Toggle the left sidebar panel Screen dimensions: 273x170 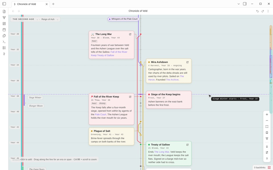[4, 4]
